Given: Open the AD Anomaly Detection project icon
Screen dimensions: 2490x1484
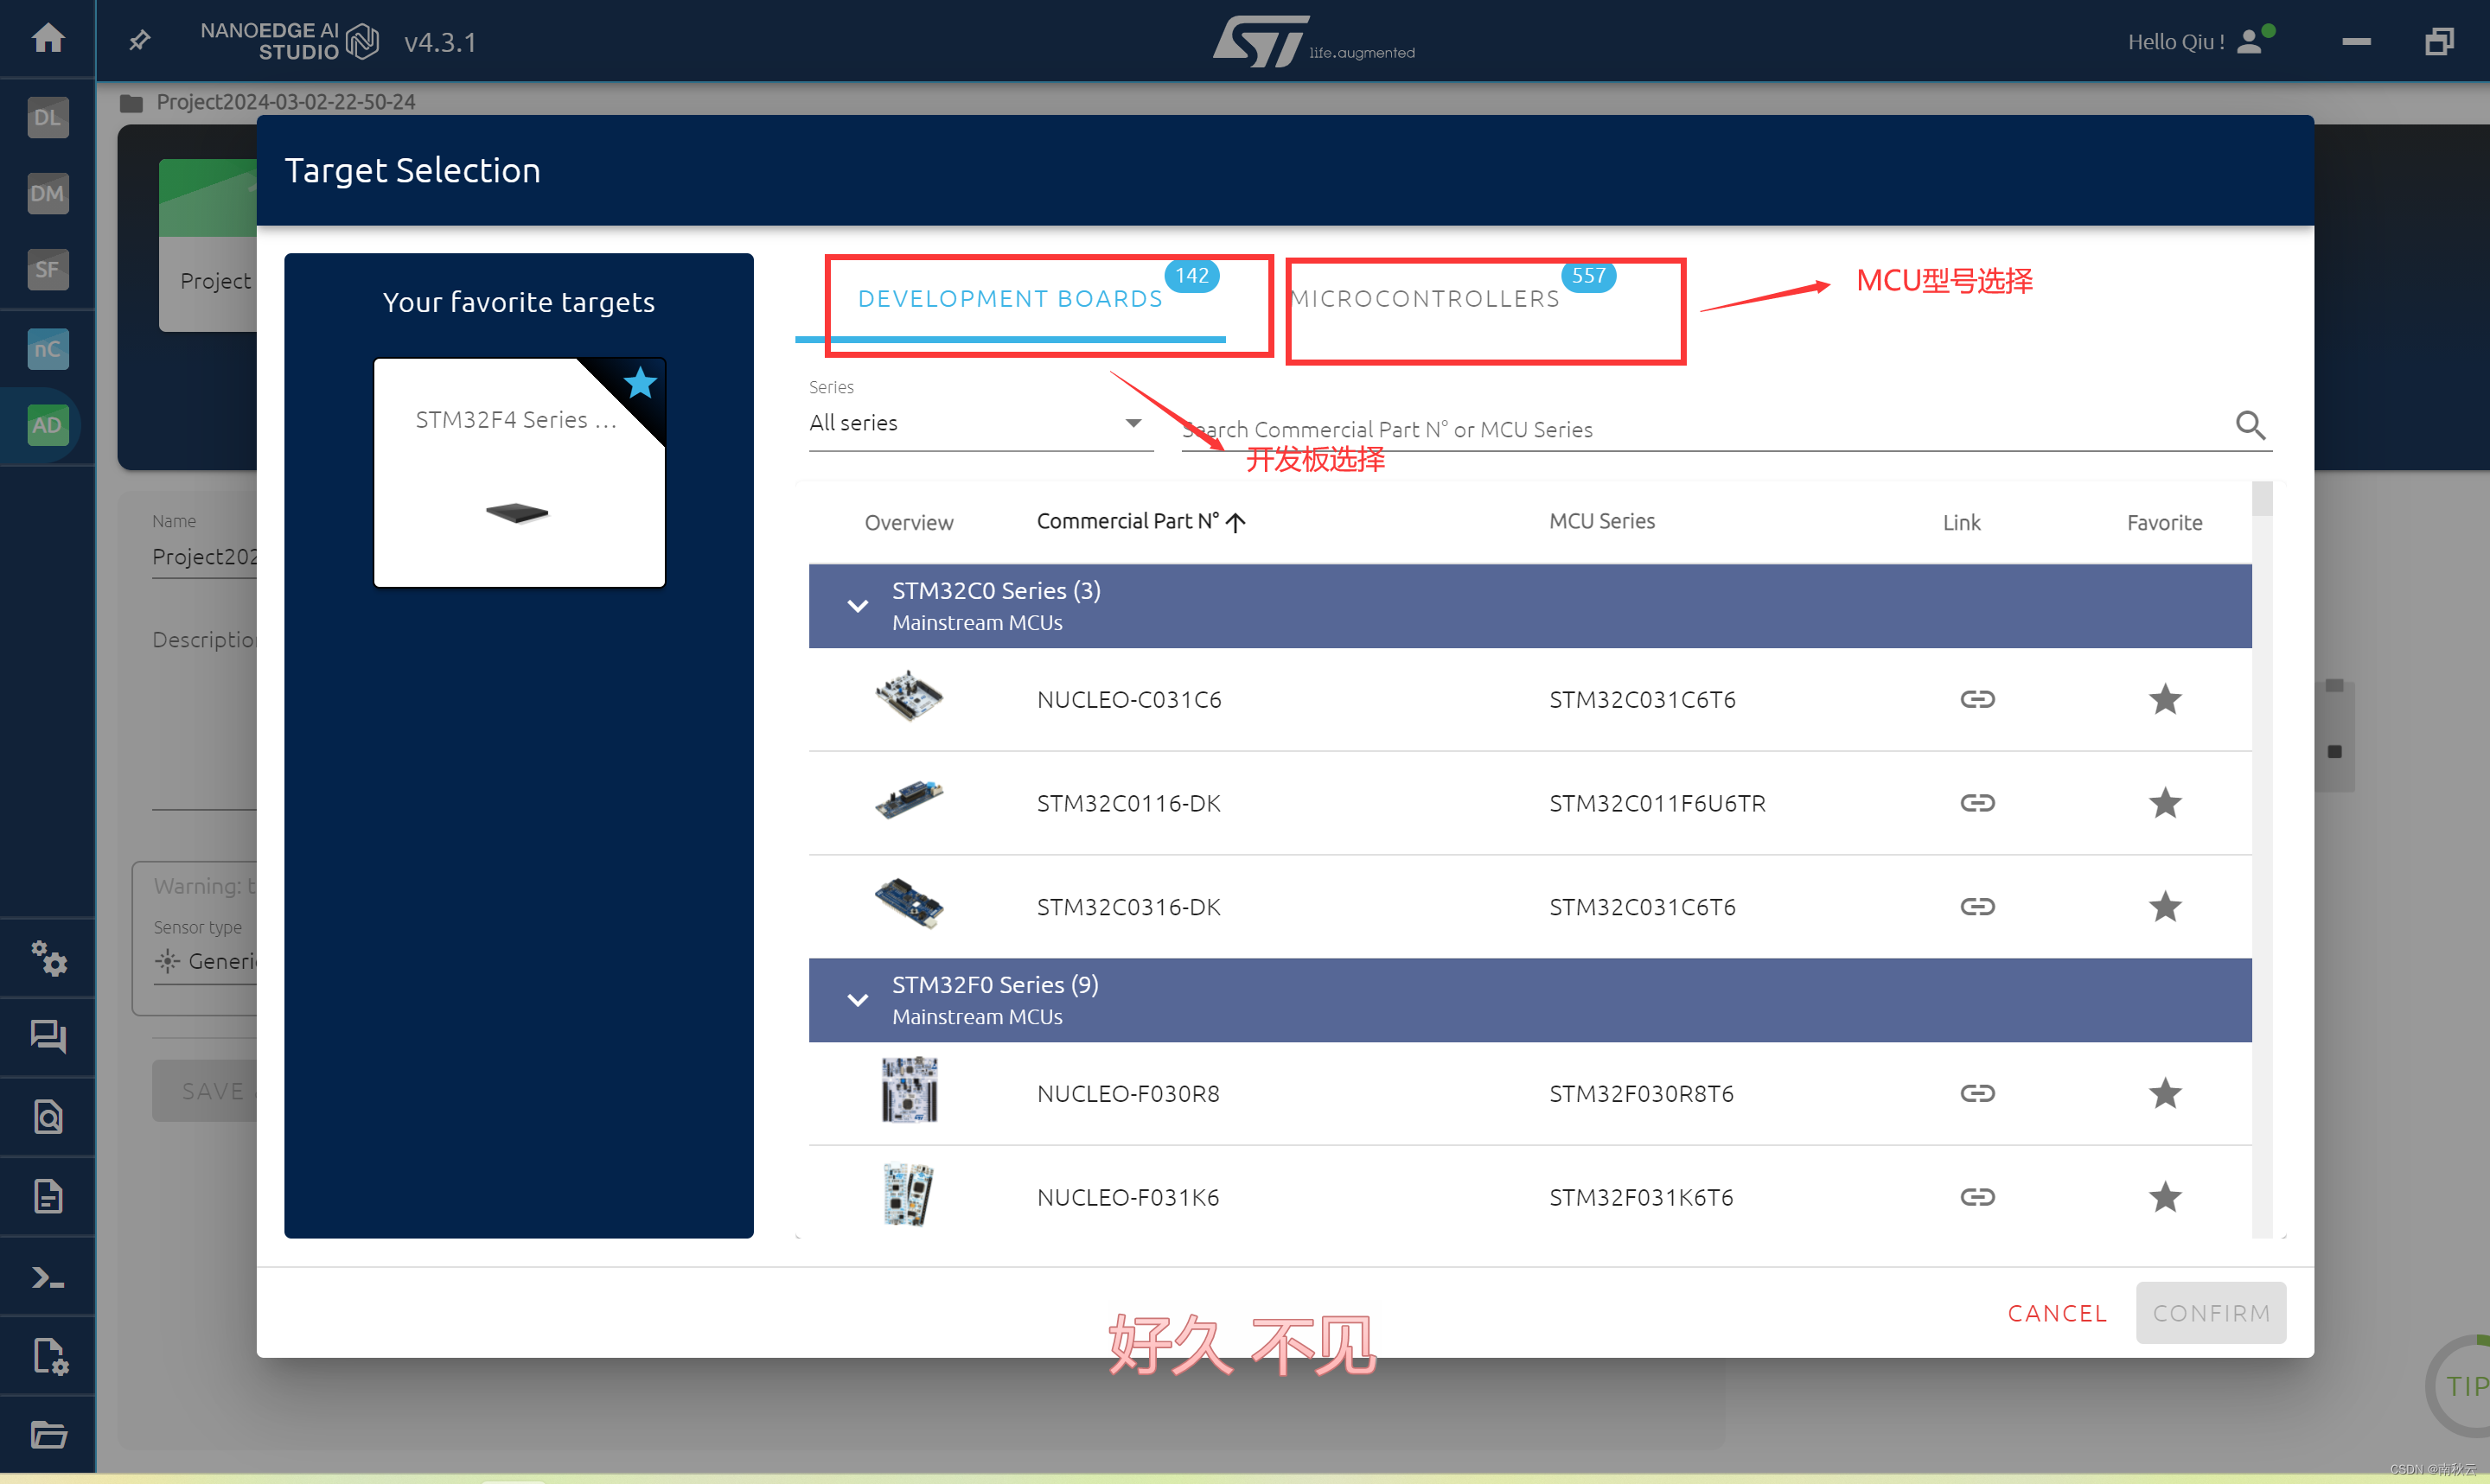Looking at the screenshot, I should pos(47,425).
